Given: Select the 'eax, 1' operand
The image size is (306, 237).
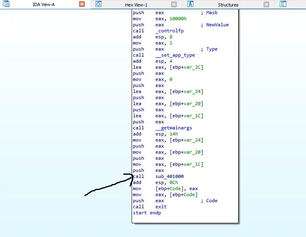Looking at the screenshot, I should (x=164, y=43).
